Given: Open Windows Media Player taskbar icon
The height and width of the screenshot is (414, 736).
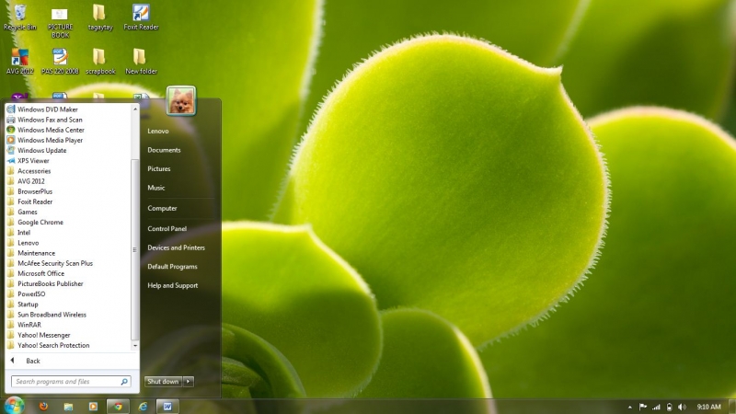Looking at the screenshot, I should 92,406.
